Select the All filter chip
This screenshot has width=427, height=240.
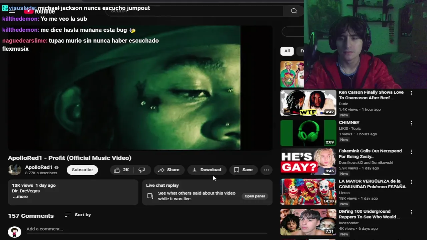click(287, 51)
